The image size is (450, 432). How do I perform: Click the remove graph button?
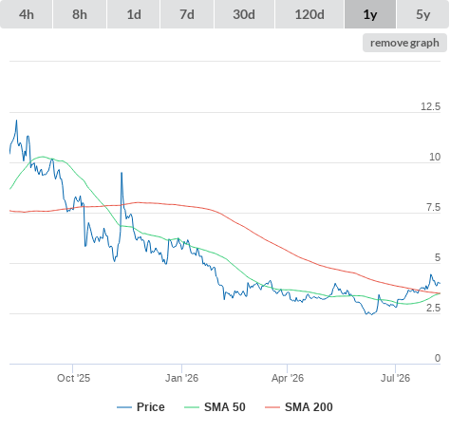tap(404, 43)
